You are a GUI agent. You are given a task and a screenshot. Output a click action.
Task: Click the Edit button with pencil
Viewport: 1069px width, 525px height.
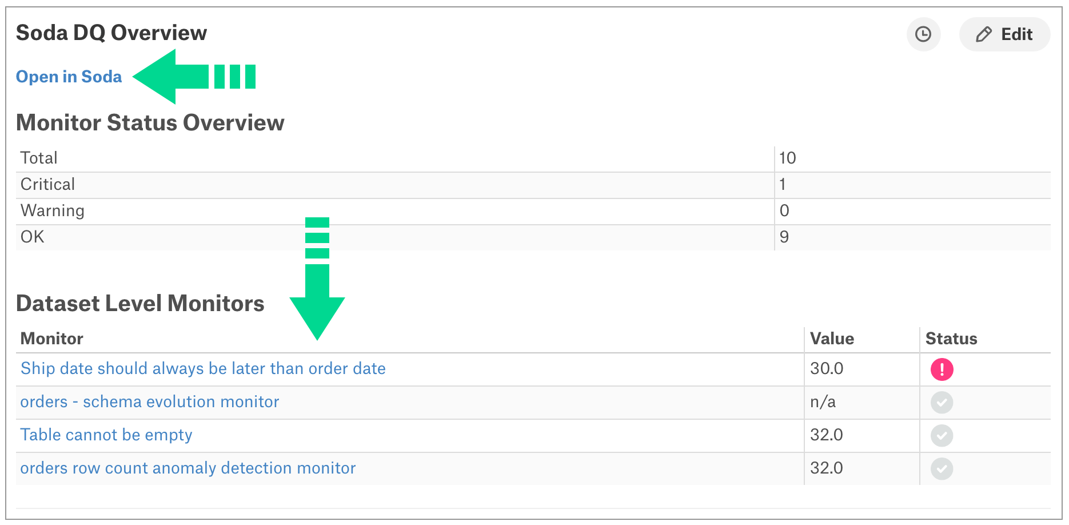tap(1004, 34)
